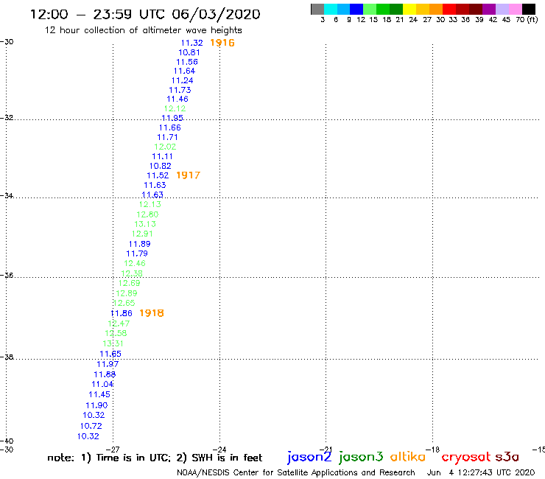
Task: Click the jason2 satellite legend label
Action: [x=309, y=457]
